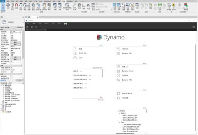This screenshot has width=198, height=135.
Task: Collapse the Views node in Project Browser
Action: [1, 85]
